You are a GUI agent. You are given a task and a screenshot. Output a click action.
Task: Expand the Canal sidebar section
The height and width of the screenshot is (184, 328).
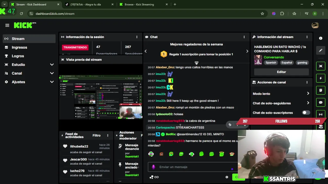click(52, 73)
